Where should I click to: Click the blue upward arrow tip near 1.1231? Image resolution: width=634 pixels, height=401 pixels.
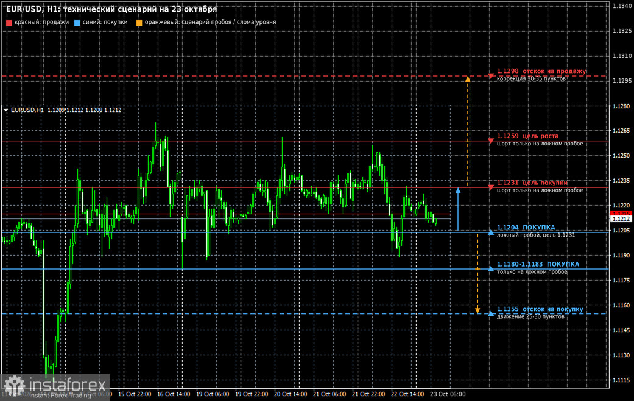[x=458, y=190]
